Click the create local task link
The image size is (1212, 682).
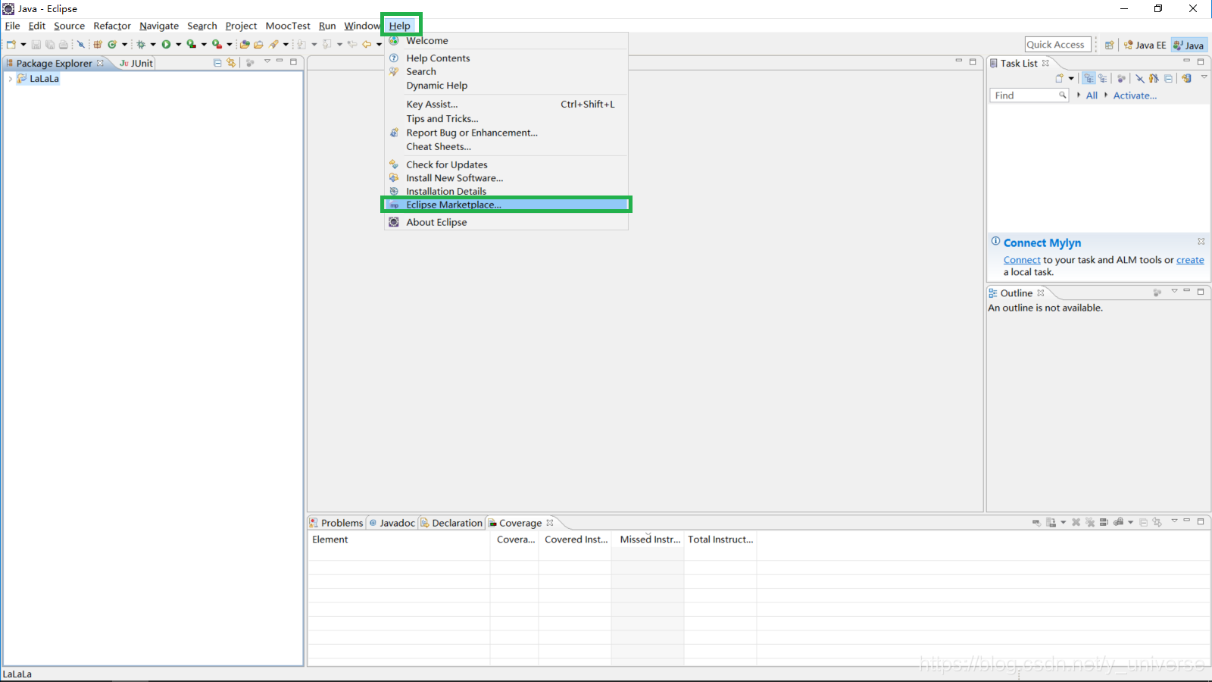coord(1190,260)
